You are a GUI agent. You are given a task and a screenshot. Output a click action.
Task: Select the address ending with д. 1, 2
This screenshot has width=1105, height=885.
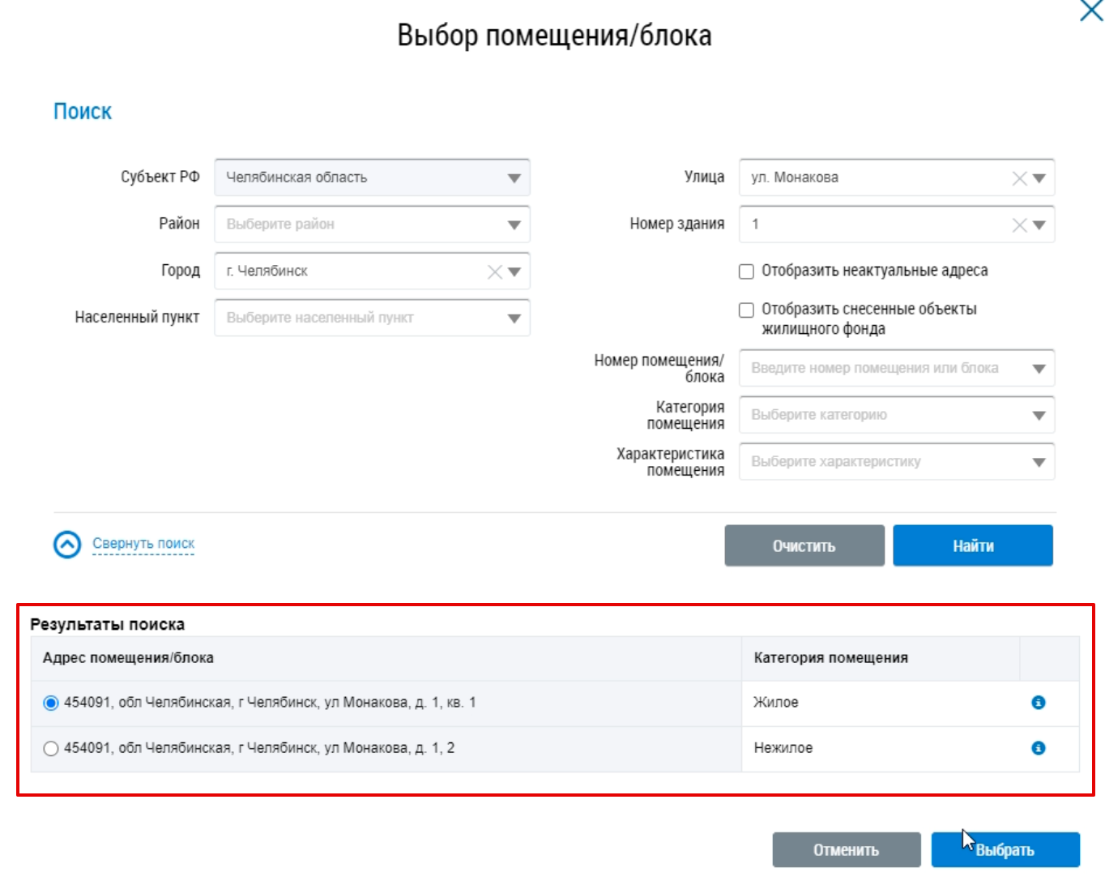coord(51,748)
